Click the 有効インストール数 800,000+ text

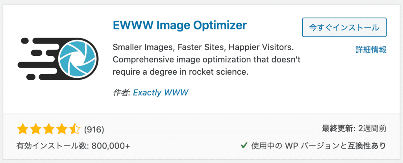pyautogui.click(x=73, y=146)
